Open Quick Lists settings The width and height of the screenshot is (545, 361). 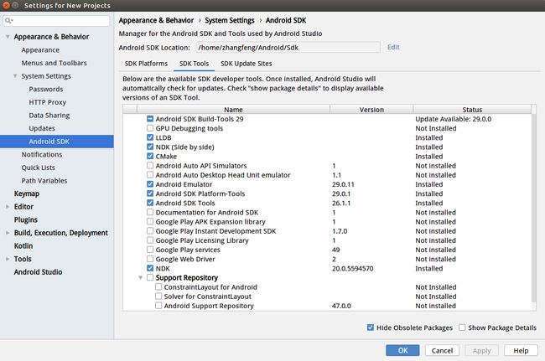[39, 168]
